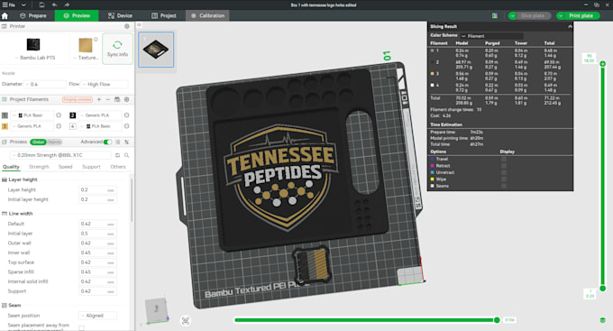Open the High Flow nozzle dropdown
Screen dimensions: 613x331
click(x=105, y=84)
